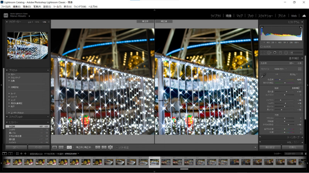The width and height of the screenshot is (309, 173).
Task: Enable the soft proofing checkbox
Action: click(117, 147)
